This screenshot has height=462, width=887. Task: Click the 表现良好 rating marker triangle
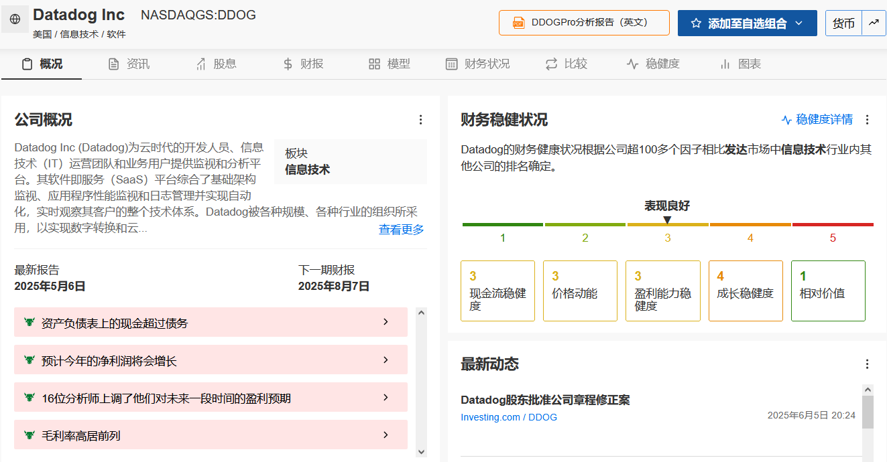(x=667, y=220)
